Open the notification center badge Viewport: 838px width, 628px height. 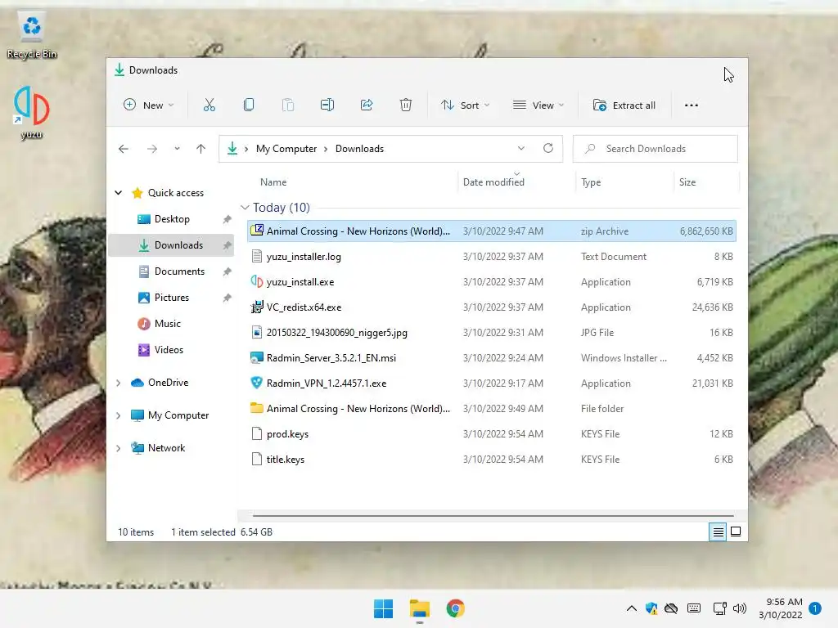(x=814, y=608)
